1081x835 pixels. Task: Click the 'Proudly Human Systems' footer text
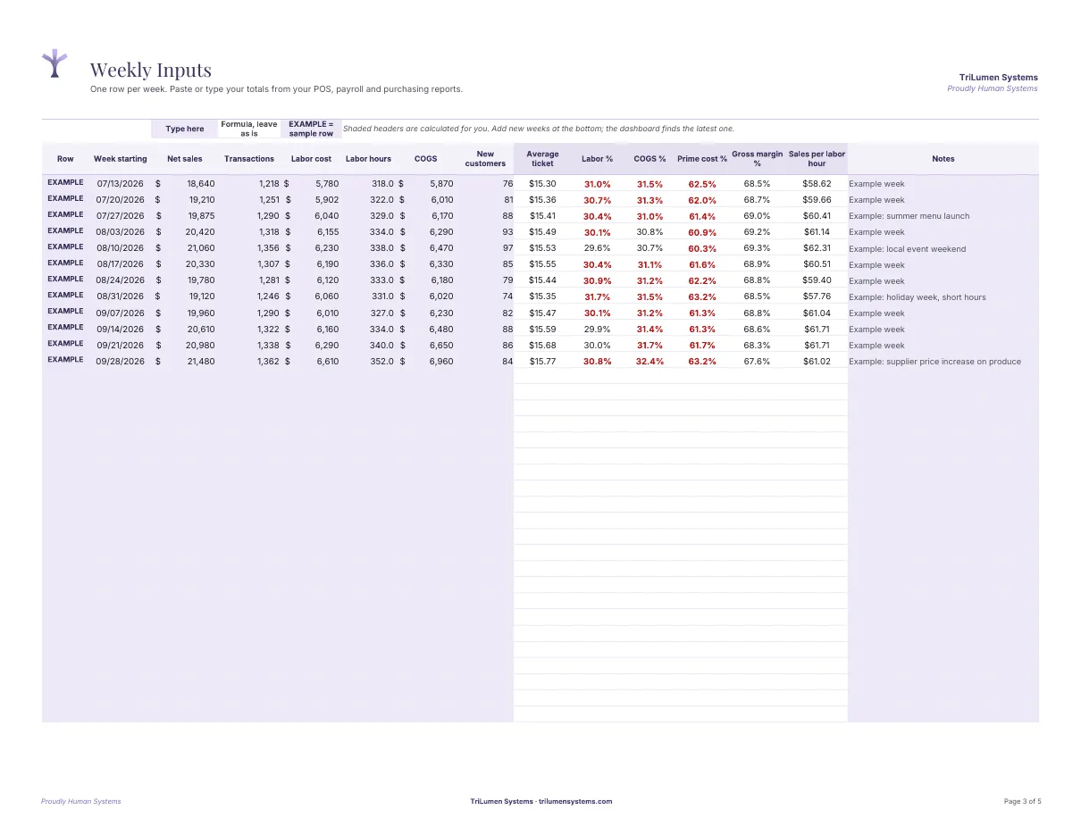click(81, 801)
